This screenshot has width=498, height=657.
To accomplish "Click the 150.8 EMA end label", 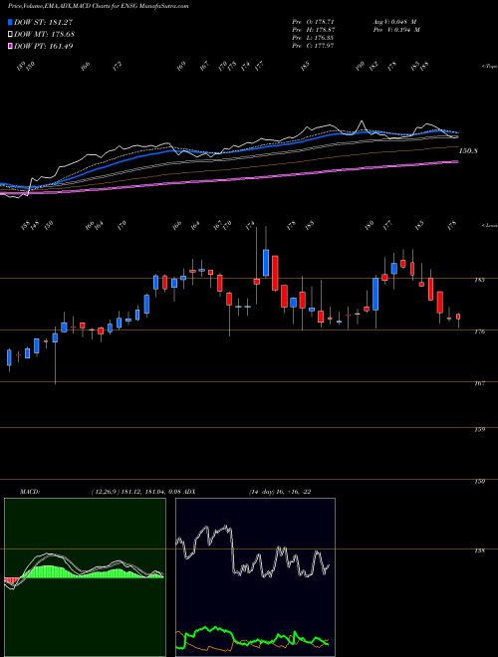I will point(468,151).
